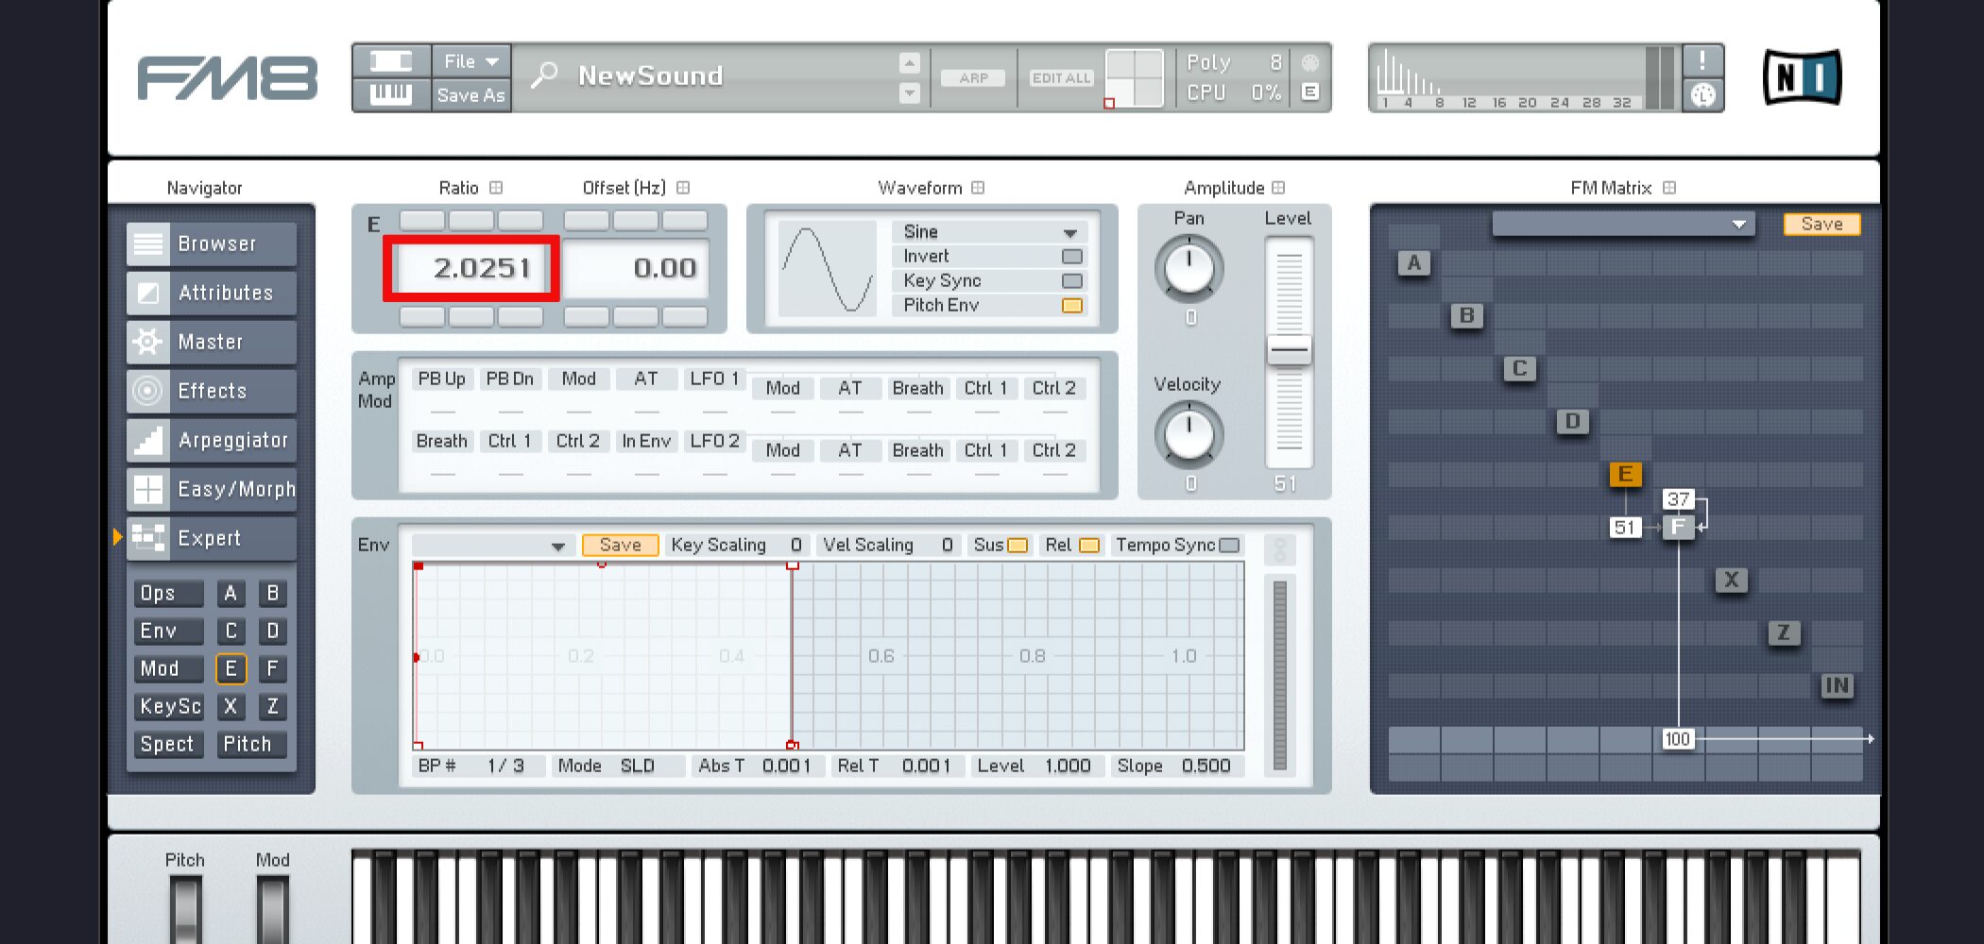This screenshot has width=1984, height=944.
Task: Click the Offset value 0.00
Action: pyautogui.click(x=636, y=268)
